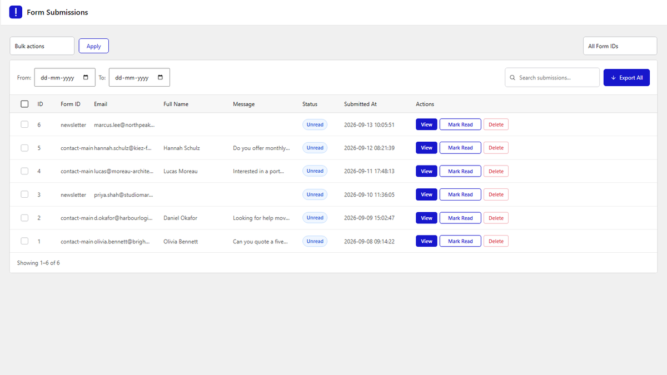This screenshot has width=667, height=375.
Task: Click the Form Submissions exclamation logo icon
Action: [x=16, y=12]
